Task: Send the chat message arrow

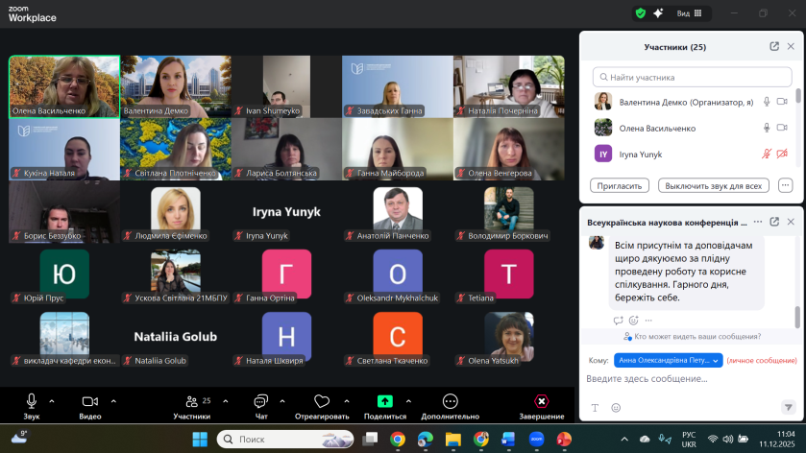Action: tap(788, 407)
